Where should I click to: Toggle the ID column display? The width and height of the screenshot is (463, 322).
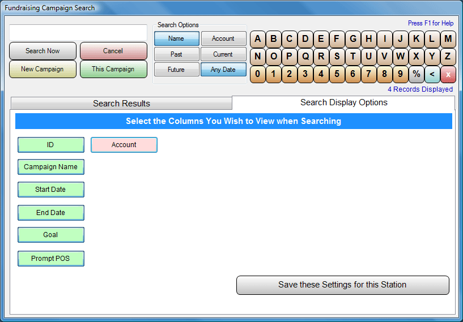[x=51, y=145]
